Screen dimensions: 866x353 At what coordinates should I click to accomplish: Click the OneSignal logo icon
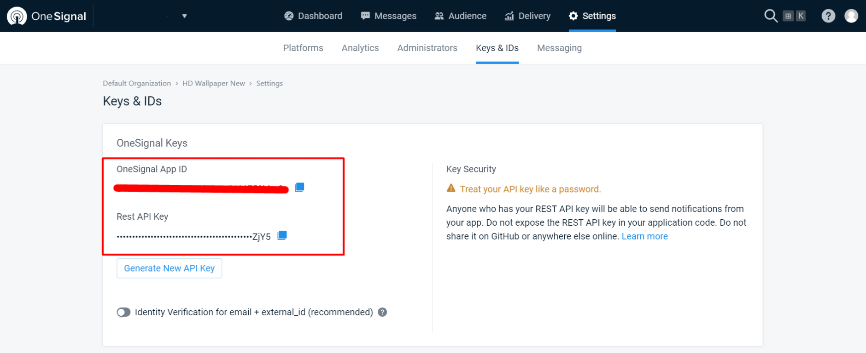pos(17,16)
